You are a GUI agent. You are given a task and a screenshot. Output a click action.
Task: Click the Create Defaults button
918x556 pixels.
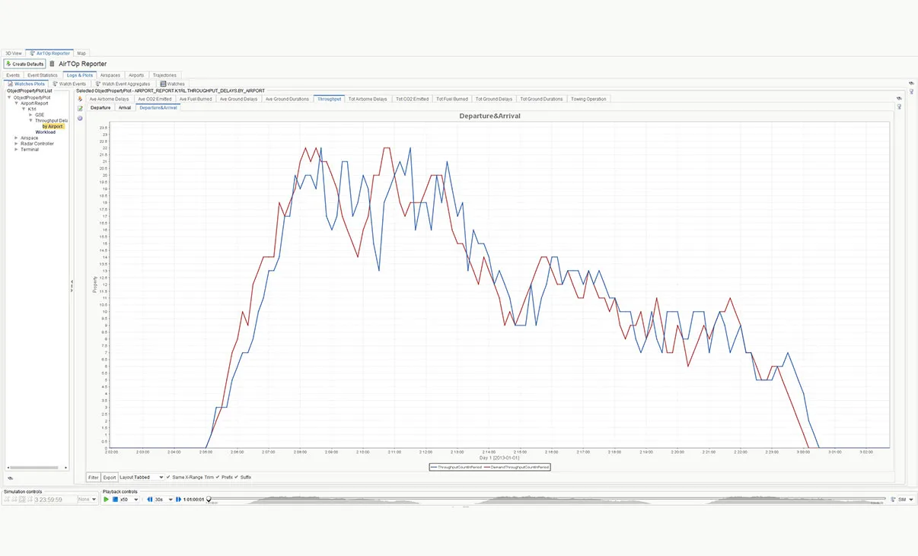pos(24,64)
